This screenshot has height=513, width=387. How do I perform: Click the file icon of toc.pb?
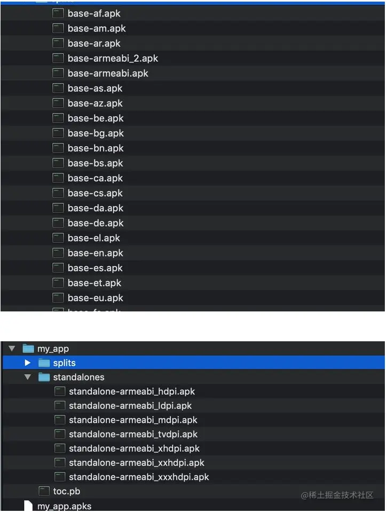[44, 491]
